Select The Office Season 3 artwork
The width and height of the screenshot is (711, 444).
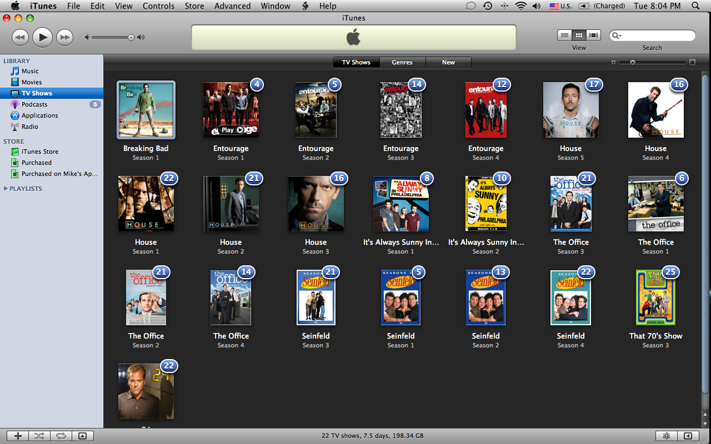tap(571, 204)
